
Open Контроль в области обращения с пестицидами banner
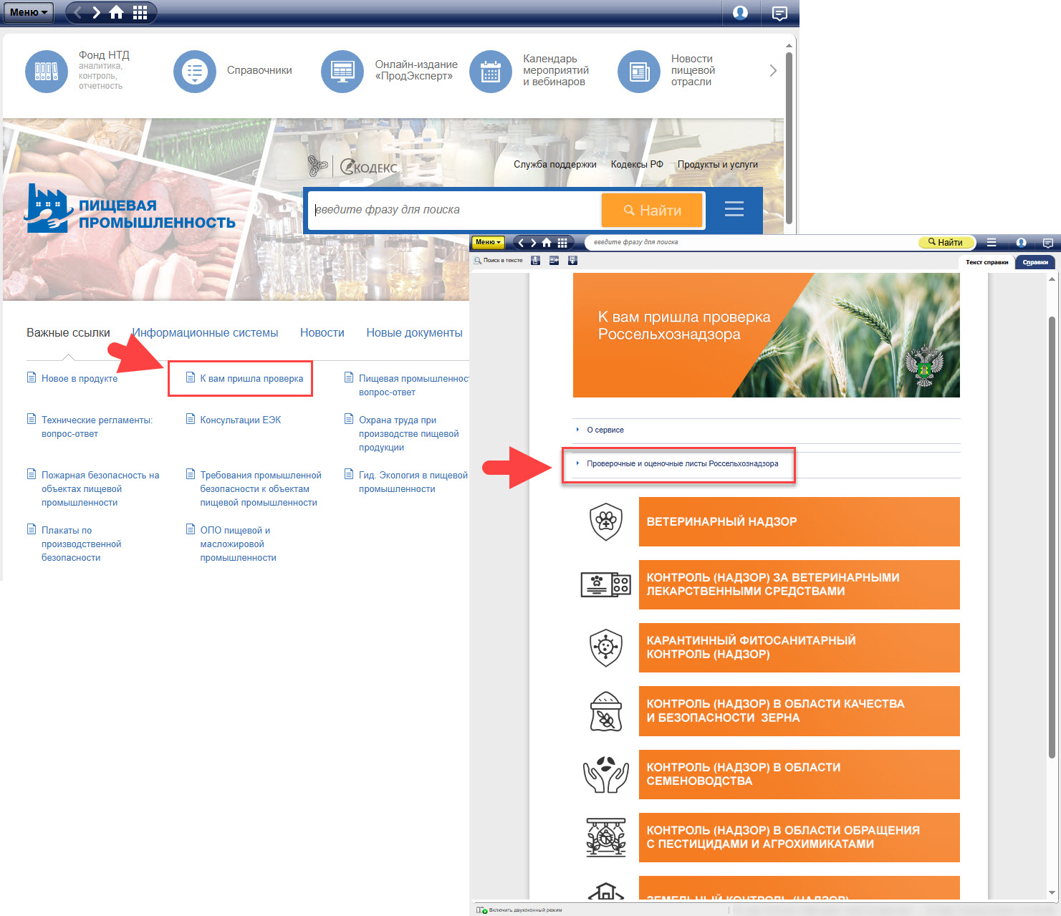tap(799, 837)
